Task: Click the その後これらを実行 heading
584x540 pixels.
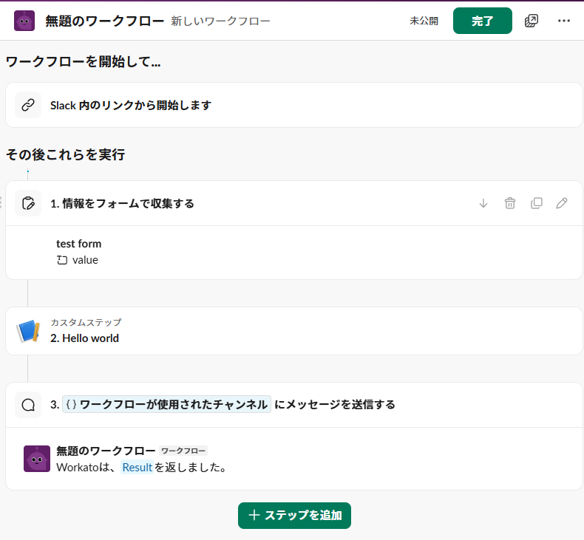Action: coord(66,154)
